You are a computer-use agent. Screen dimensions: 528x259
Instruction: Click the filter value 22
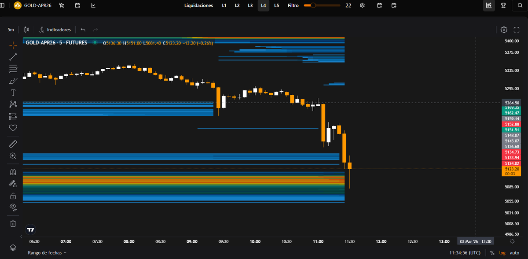[348, 6]
